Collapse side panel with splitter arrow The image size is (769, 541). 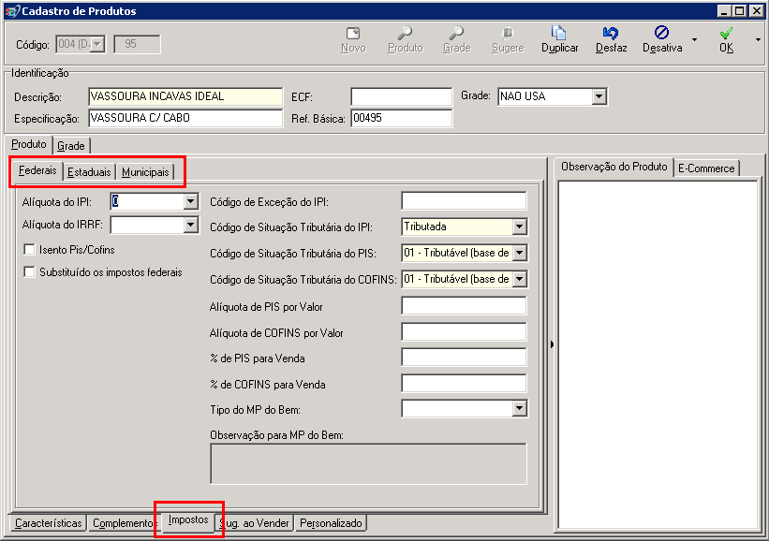click(x=552, y=344)
